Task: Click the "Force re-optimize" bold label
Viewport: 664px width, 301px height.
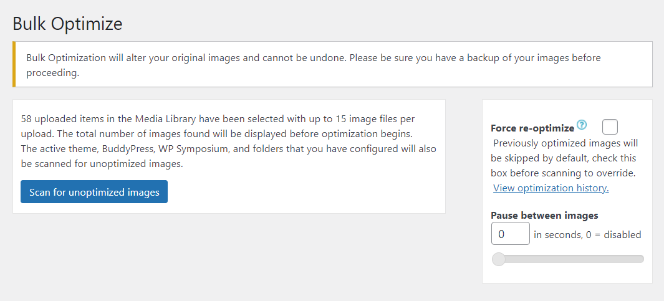Action: pyautogui.click(x=532, y=128)
